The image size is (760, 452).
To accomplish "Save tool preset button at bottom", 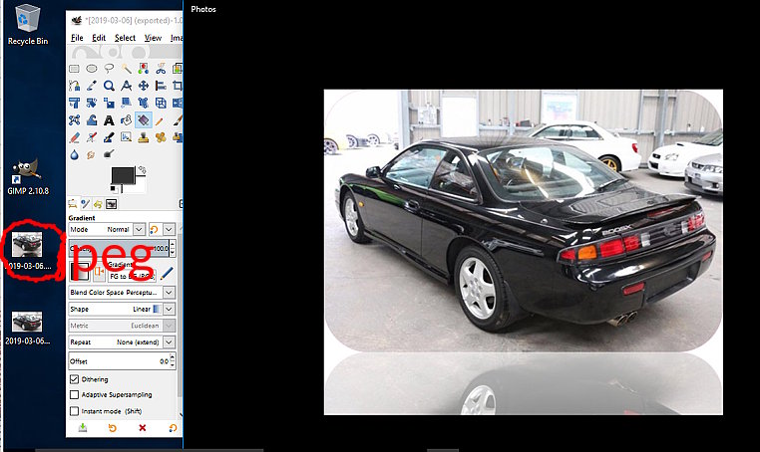I will coord(83,428).
